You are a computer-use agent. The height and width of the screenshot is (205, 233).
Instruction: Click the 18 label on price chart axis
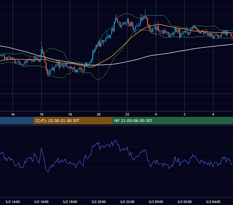tap(70, 114)
